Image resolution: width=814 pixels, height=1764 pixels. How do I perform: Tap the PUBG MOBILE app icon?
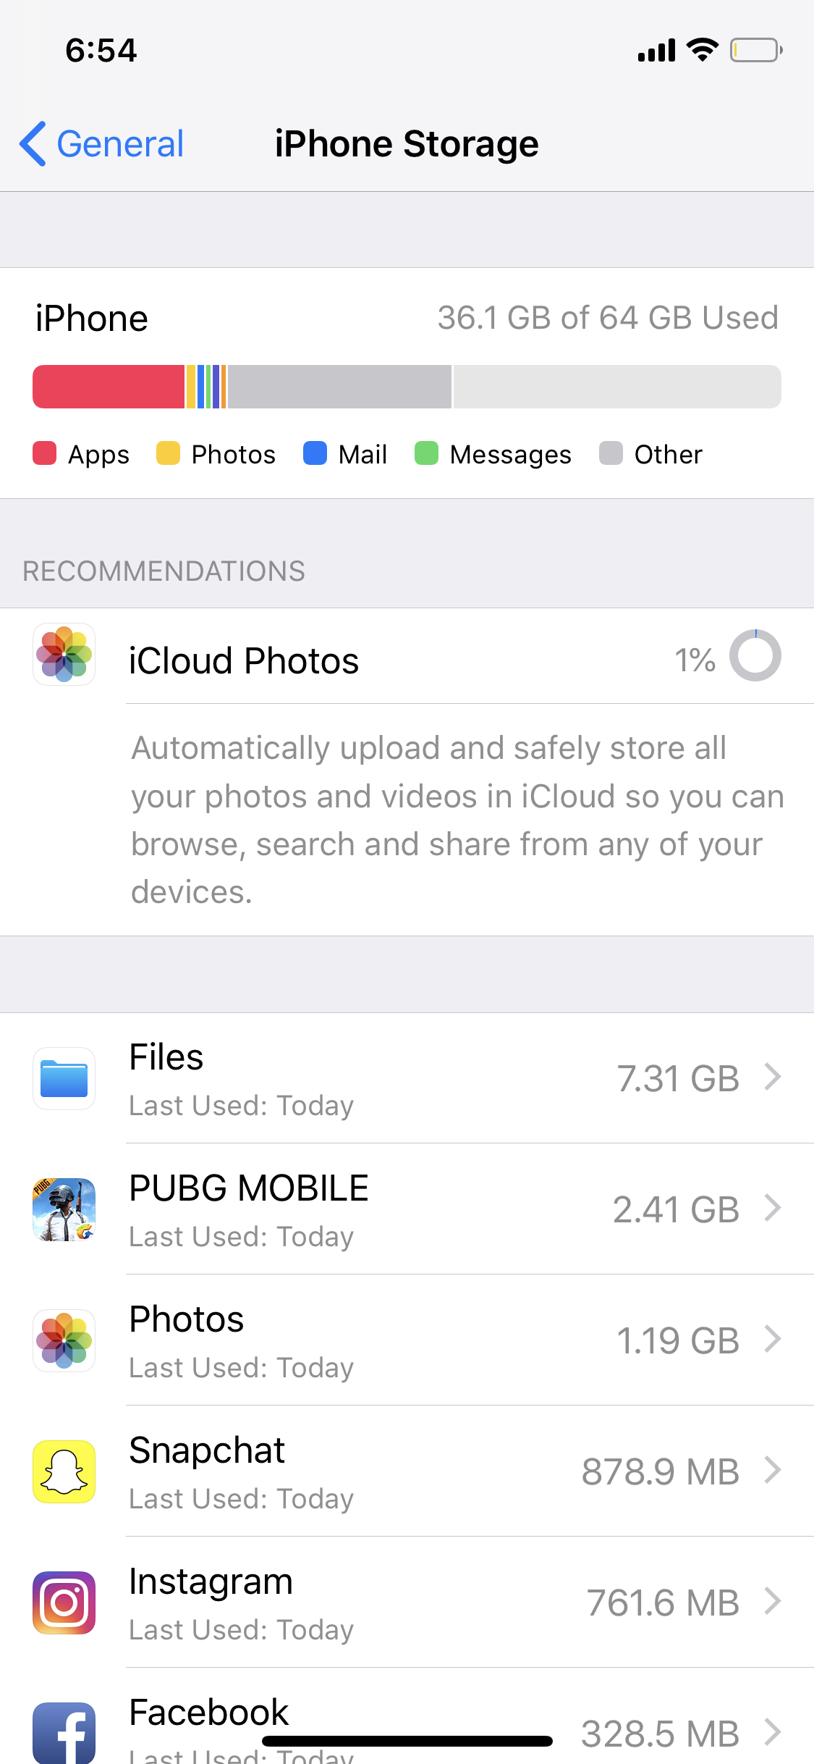64,1209
